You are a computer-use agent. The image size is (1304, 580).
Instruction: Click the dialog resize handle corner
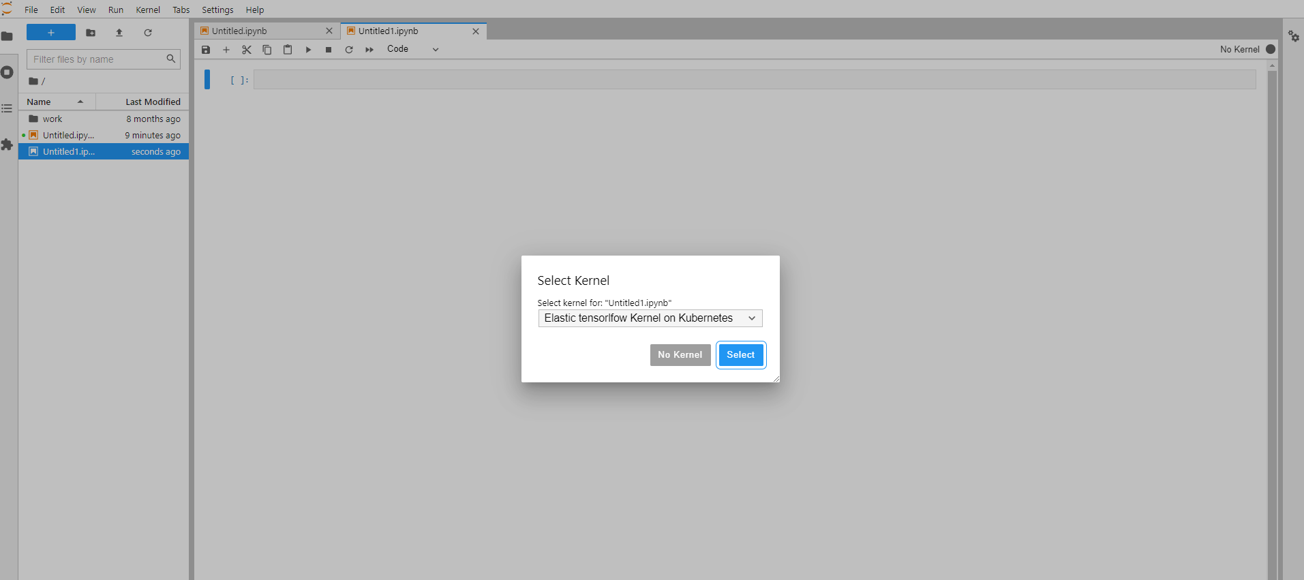(776, 378)
